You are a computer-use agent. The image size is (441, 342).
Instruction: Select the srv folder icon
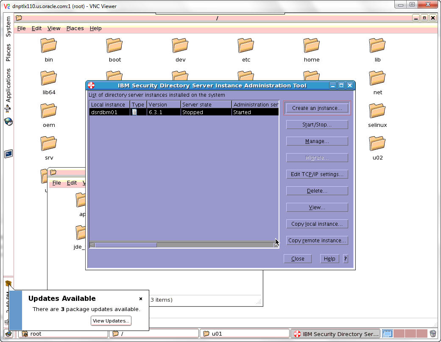(x=49, y=143)
